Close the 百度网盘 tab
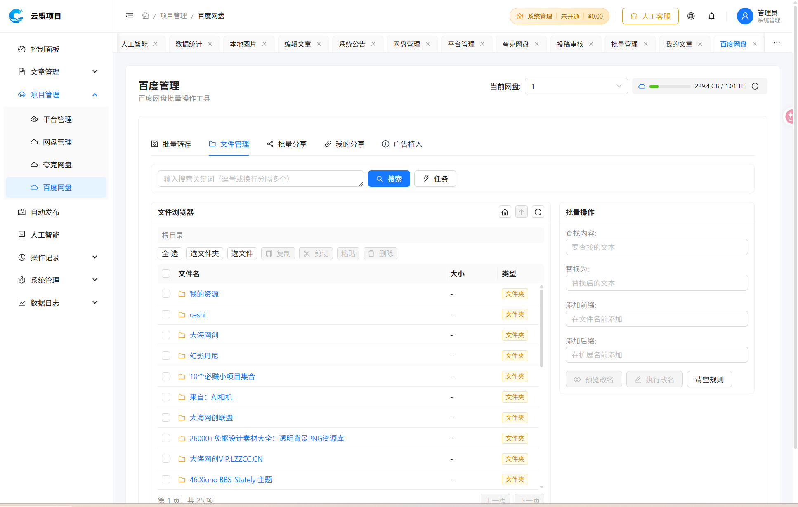This screenshot has height=507, width=798. pyautogui.click(x=755, y=44)
